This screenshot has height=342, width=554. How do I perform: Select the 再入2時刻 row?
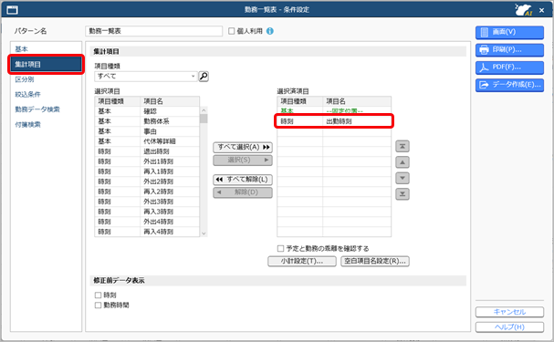tap(147, 192)
